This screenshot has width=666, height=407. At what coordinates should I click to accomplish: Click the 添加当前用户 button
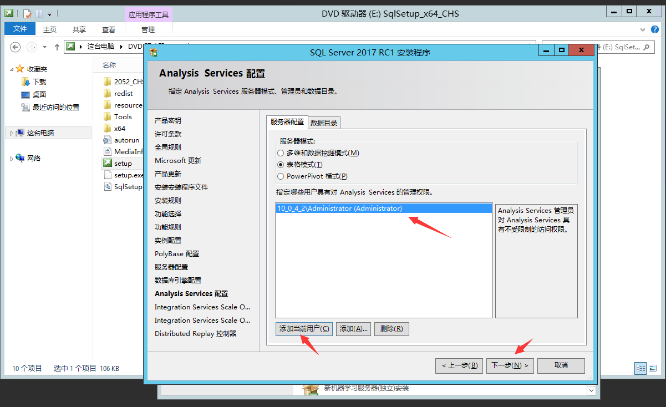pyautogui.click(x=304, y=329)
